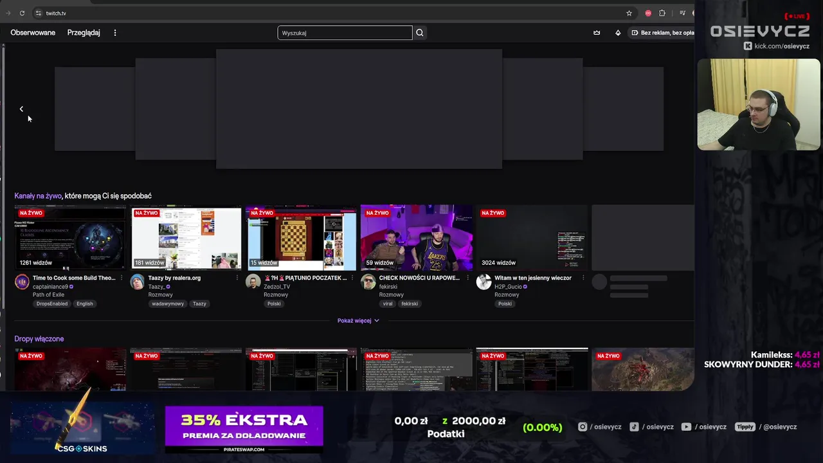The image size is (823, 463).
Task: Click Zedzol_TV channel name
Action: click(x=277, y=287)
